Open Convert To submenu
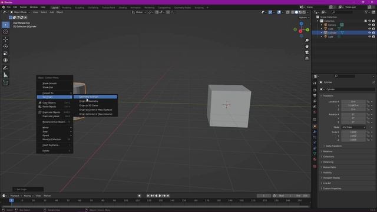This screenshot has width=377, height=212. coord(55,93)
